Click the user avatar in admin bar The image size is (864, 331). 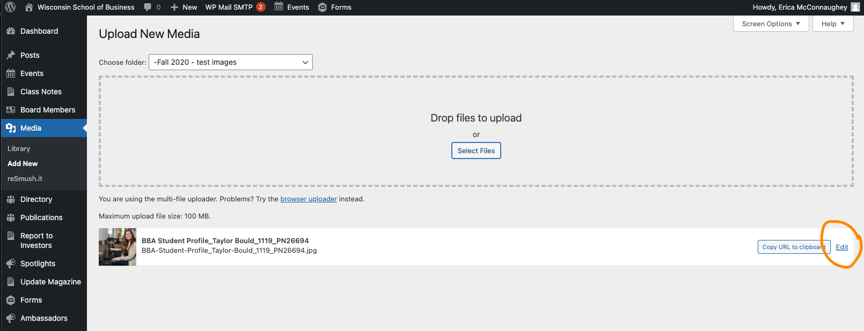pos(855,7)
